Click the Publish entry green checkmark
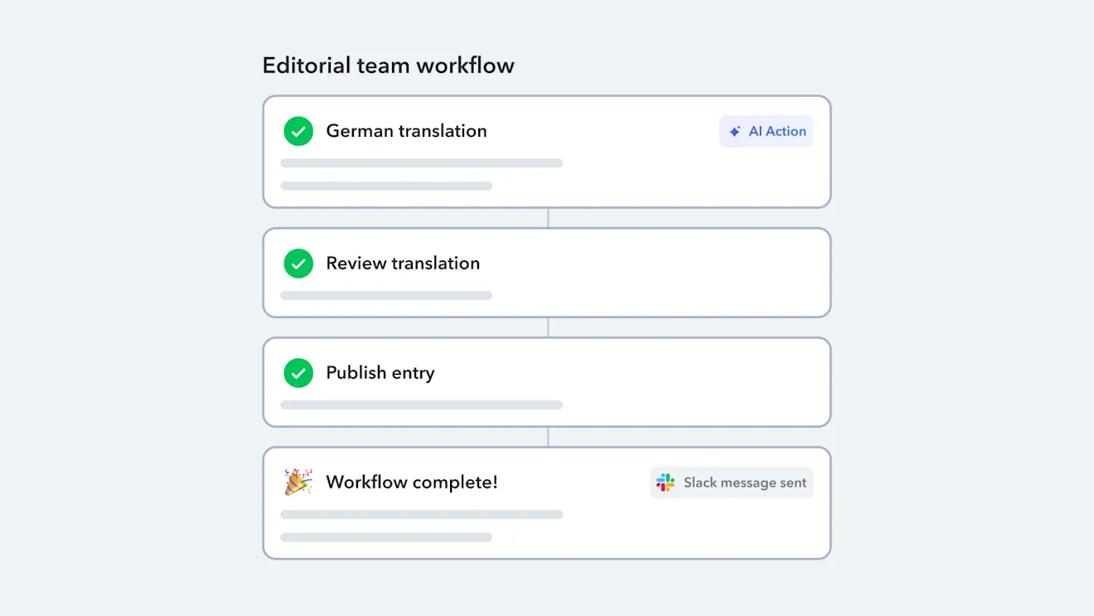The image size is (1094, 616). coord(298,373)
